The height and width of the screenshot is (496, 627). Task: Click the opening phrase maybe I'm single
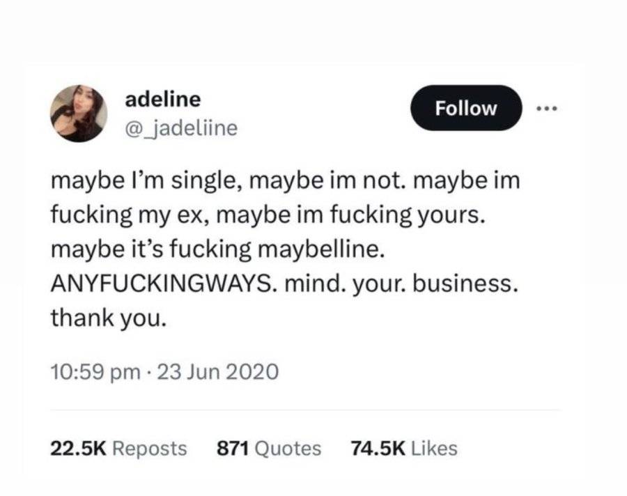(x=146, y=181)
